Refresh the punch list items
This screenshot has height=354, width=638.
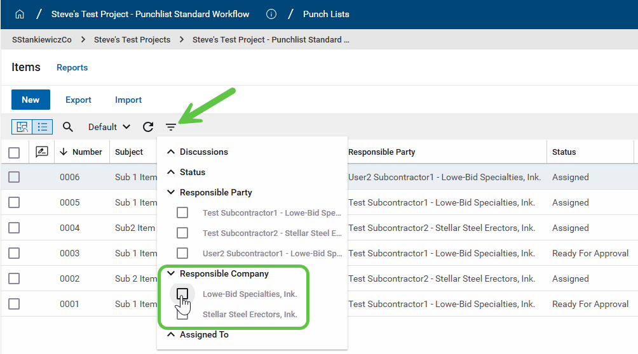148,127
